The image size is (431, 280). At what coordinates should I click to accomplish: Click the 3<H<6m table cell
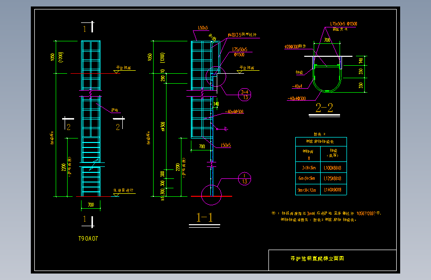tap(309, 168)
